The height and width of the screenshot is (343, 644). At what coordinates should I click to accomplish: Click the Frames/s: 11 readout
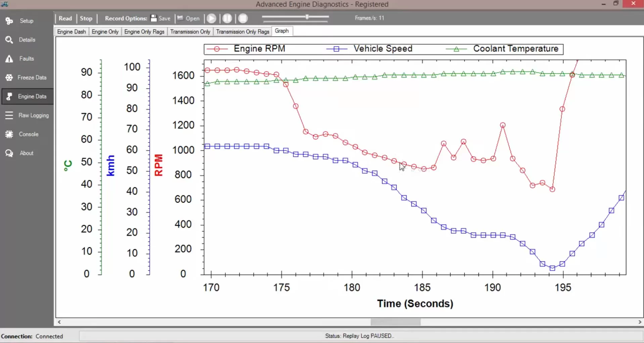tap(369, 18)
